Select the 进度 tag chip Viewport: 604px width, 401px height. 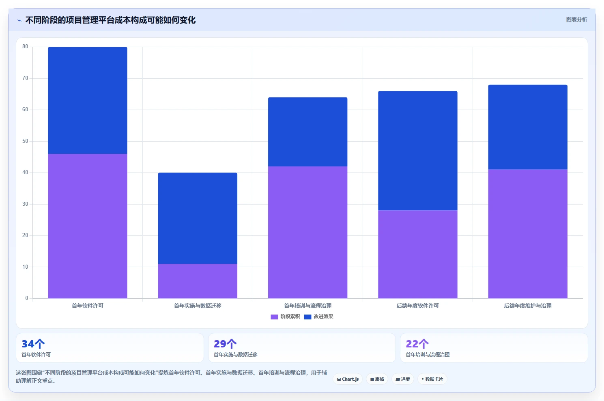pos(403,379)
